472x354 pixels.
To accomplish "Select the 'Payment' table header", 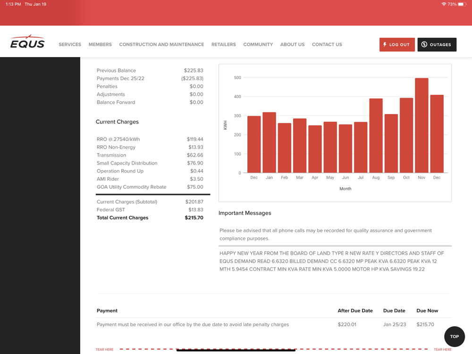I will 107,311.
